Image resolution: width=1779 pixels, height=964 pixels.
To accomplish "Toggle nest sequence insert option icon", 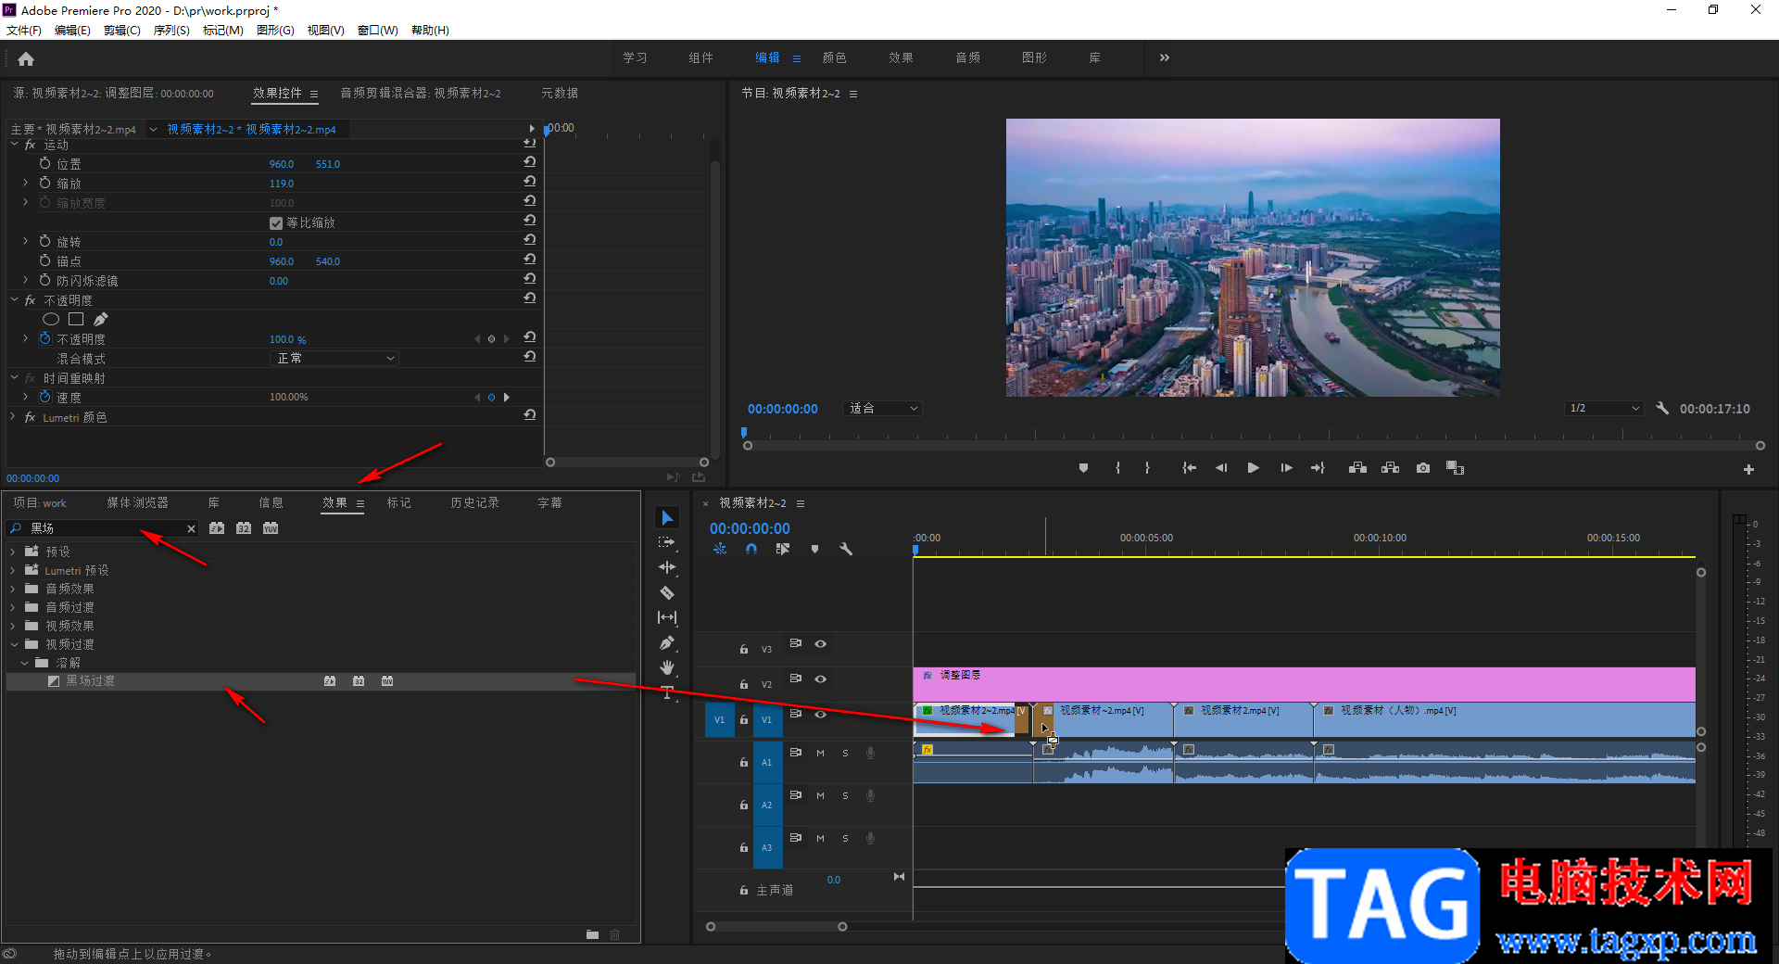I will coord(720,549).
